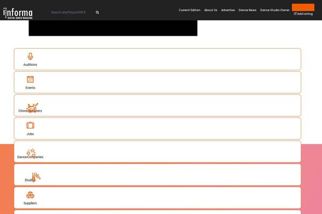Open the Jobs category label
Image resolution: width=322 pixels, height=214 pixels.
point(30,134)
